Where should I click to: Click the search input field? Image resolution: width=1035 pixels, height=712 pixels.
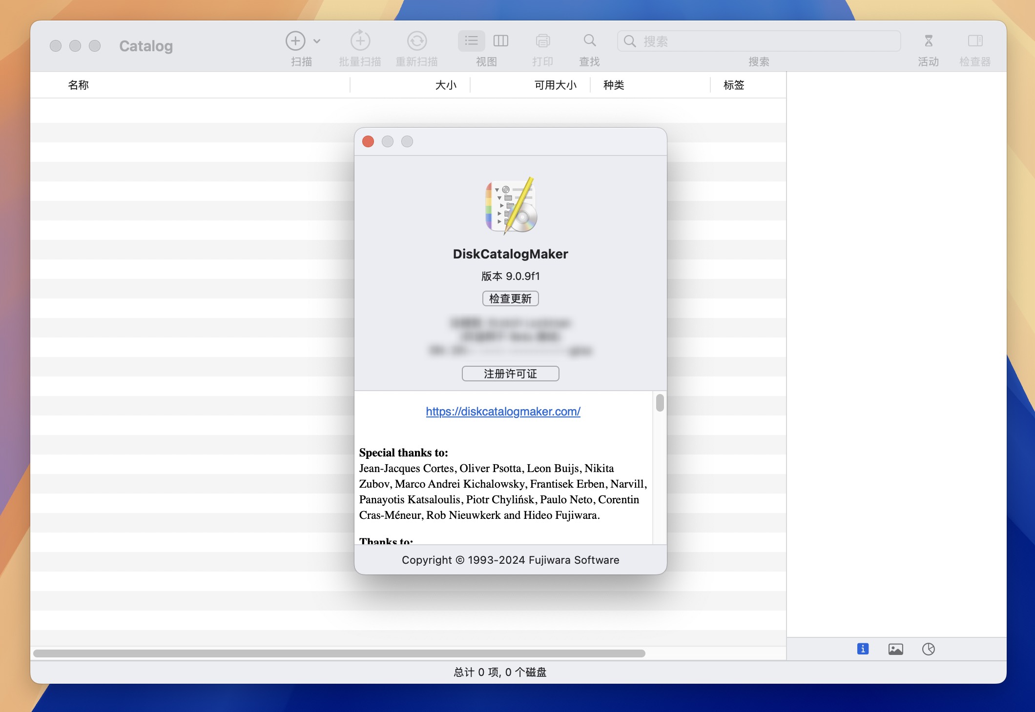(x=759, y=40)
